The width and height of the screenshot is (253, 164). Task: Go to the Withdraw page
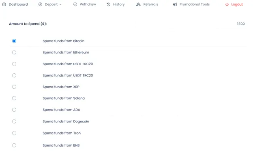pyautogui.click(x=88, y=4)
